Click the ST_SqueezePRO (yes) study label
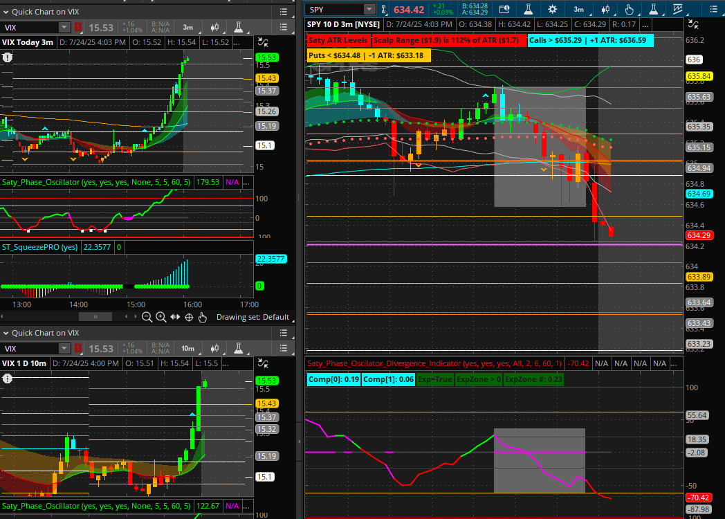Image resolution: width=725 pixels, height=519 pixels. (x=39, y=247)
